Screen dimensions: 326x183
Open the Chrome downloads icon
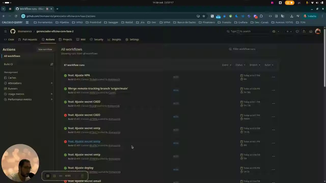(292, 16)
